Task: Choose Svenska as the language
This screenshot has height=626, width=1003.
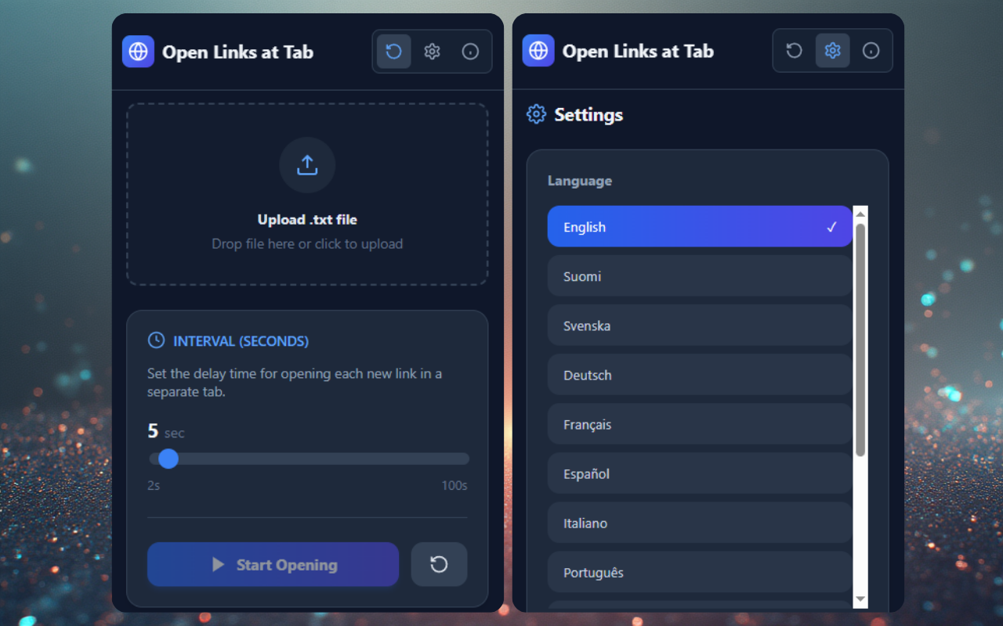Action: 699,326
